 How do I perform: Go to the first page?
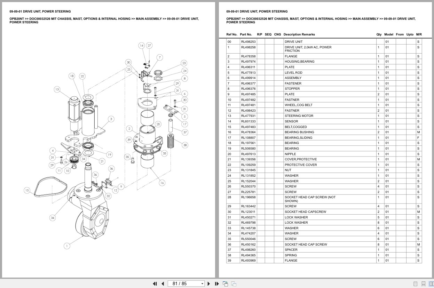pyautogui.click(x=155, y=283)
